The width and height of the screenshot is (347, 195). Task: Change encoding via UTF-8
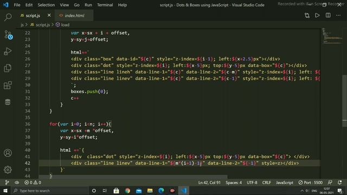tap(252, 183)
